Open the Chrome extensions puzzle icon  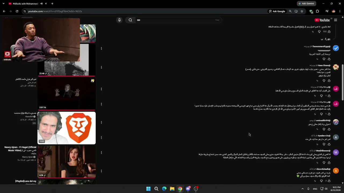point(317,11)
